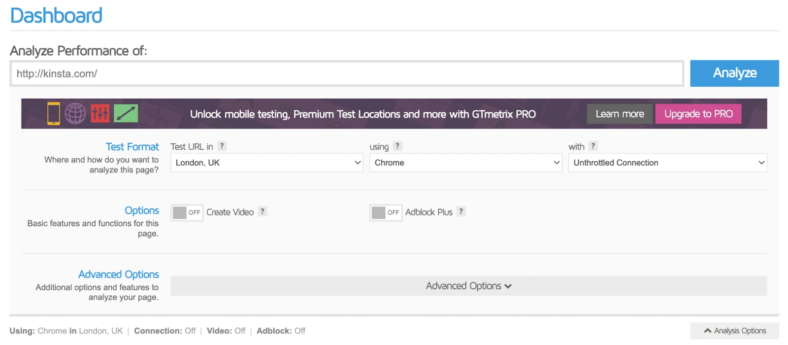The image size is (788, 345).
Task: Open the Unthrottled Connection dropdown
Action: (x=667, y=163)
